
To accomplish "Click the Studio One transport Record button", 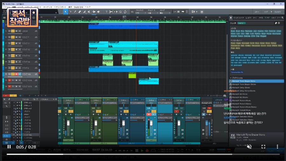I will pyautogui.click(x=147, y=151).
